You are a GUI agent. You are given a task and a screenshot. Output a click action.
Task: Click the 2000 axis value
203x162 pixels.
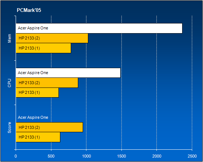tap(157, 156)
